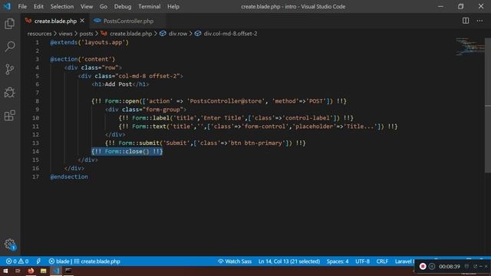The height and width of the screenshot is (276, 491).
Task: Click the Watch Sass status button
Action: coord(235,261)
